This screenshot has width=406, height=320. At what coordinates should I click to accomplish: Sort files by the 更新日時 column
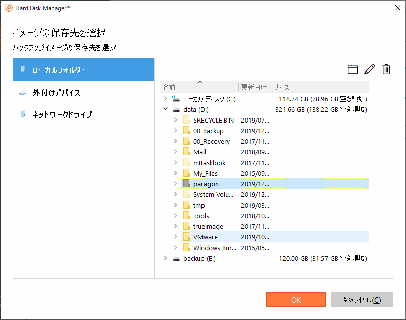coord(254,87)
